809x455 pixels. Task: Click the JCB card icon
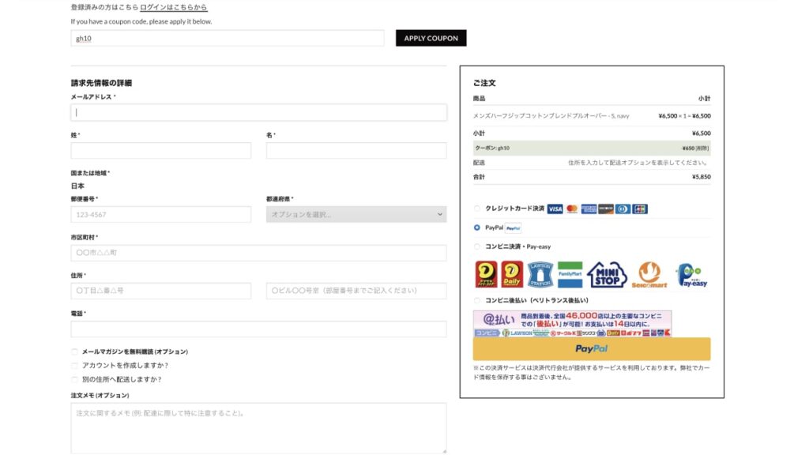[x=640, y=209]
